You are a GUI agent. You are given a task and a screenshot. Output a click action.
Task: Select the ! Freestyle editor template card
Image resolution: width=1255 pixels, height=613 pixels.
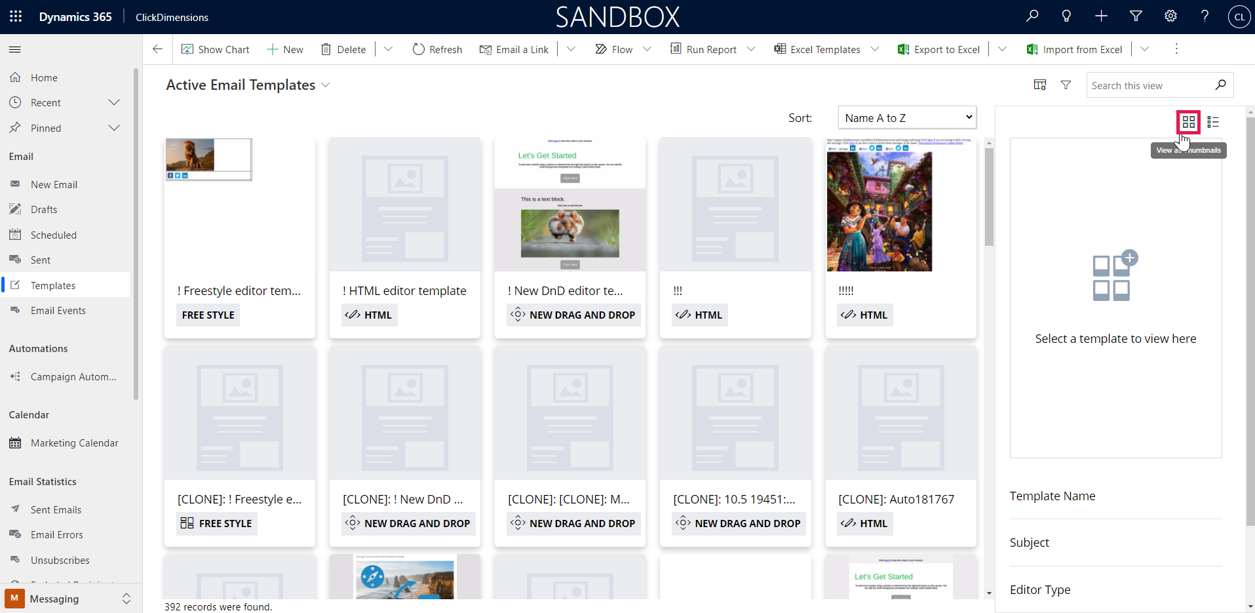pyautogui.click(x=240, y=238)
